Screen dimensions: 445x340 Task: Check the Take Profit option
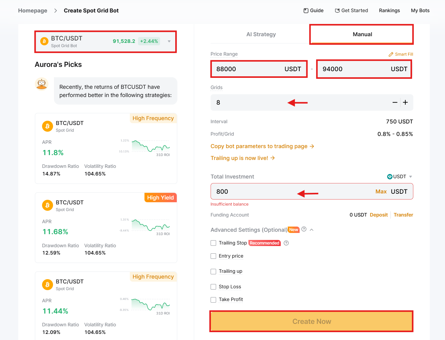point(213,300)
